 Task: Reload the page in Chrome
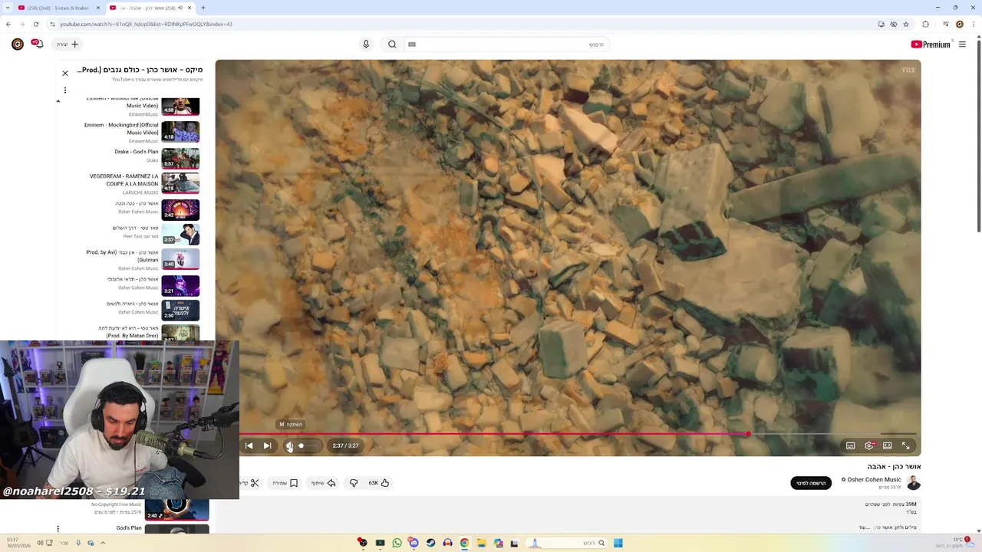pos(35,24)
